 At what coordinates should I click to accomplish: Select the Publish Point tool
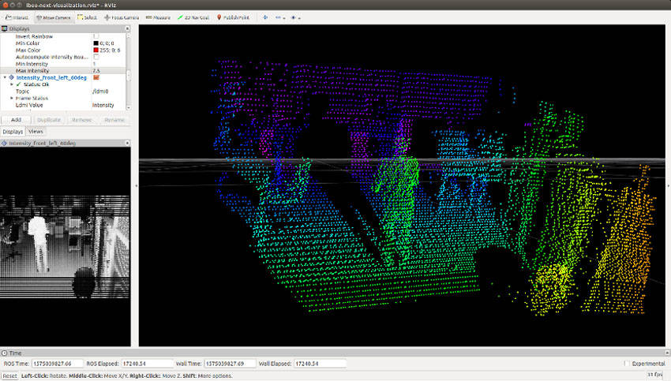click(233, 17)
